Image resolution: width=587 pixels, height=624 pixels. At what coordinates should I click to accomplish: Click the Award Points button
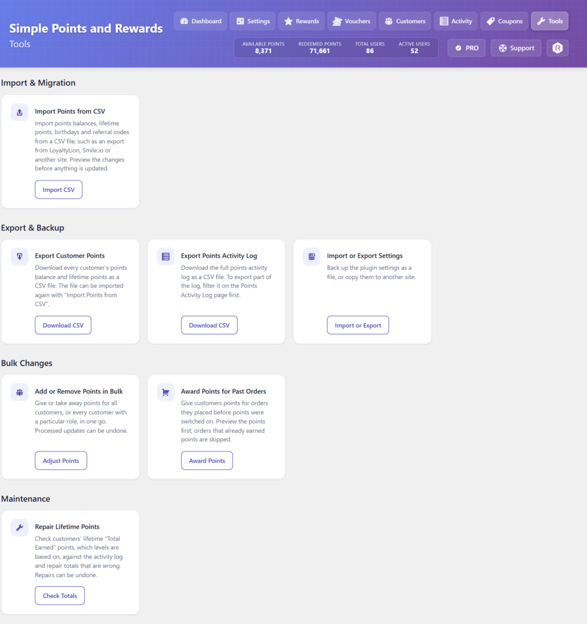tap(207, 461)
